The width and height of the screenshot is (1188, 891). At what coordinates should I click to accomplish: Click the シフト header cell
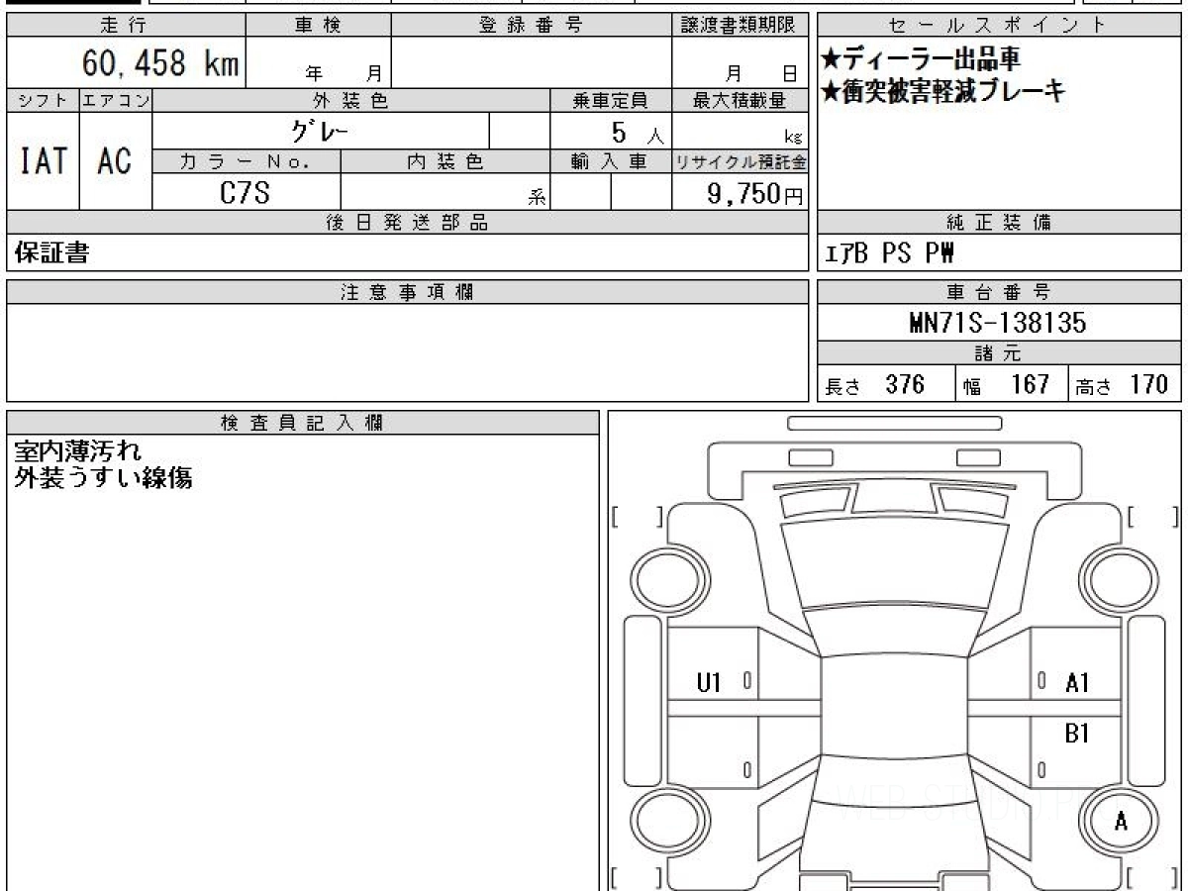(x=43, y=100)
